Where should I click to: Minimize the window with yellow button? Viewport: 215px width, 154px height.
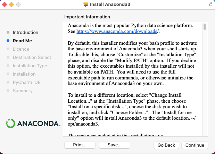(x=11, y=5)
